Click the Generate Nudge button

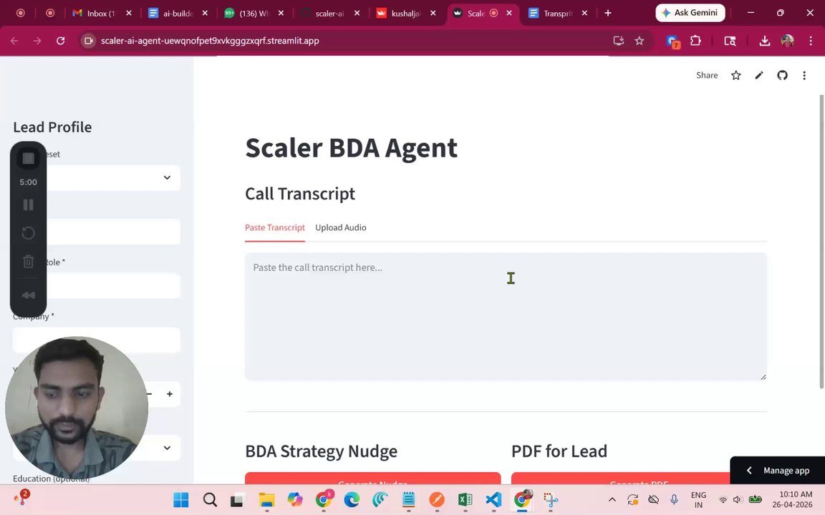(372, 479)
